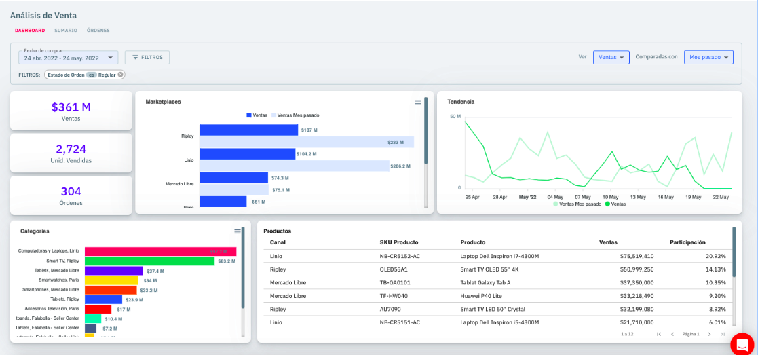Click the $51 M sales bar

point(223,202)
